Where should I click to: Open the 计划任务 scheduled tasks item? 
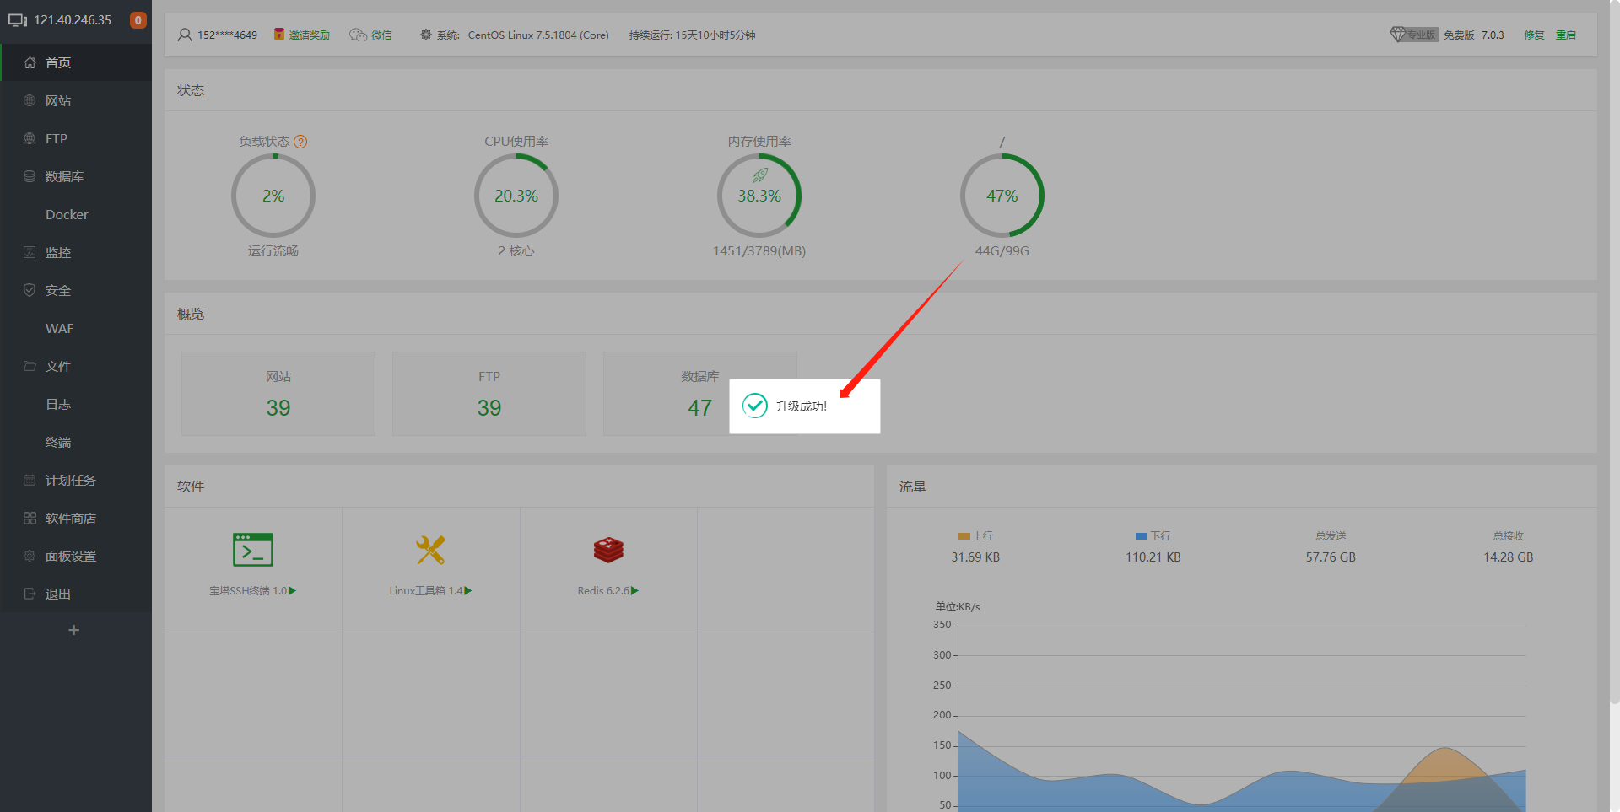[76, 480]
